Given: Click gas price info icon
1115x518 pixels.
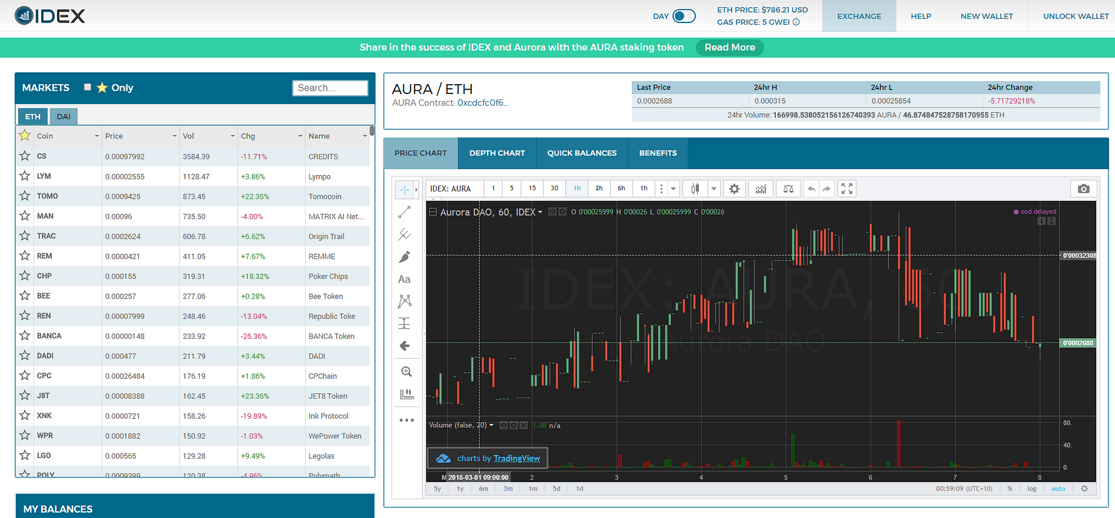Looking at the screenshot, I should click(x=796, y=22).
